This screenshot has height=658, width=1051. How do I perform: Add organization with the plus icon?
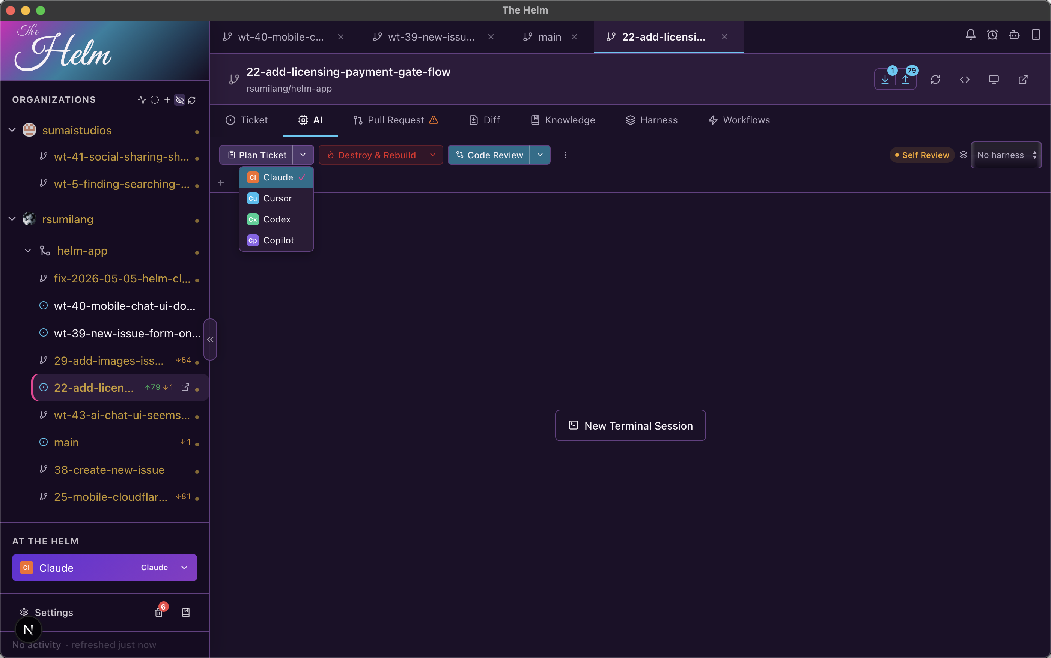click(167, 100)
